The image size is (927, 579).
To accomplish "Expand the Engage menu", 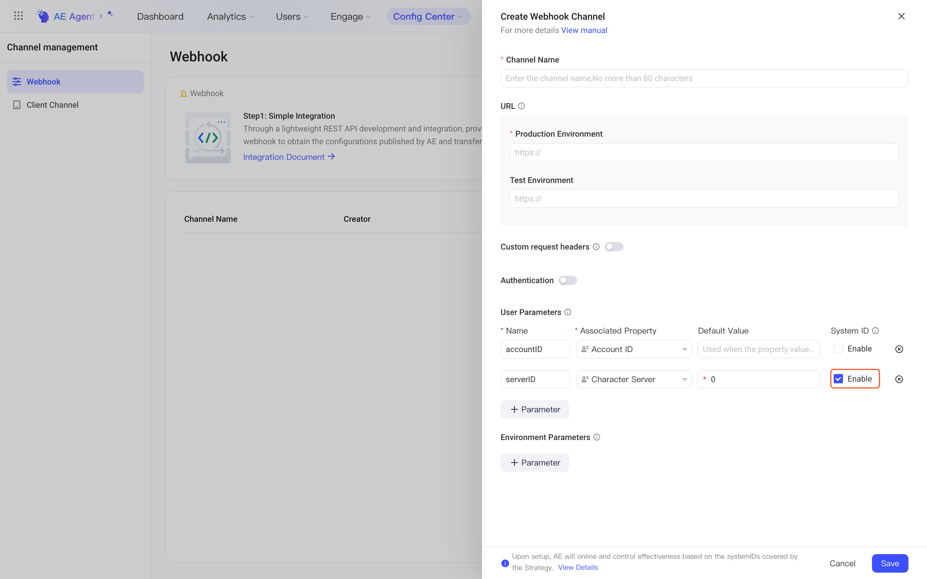I will coord(351,16).
